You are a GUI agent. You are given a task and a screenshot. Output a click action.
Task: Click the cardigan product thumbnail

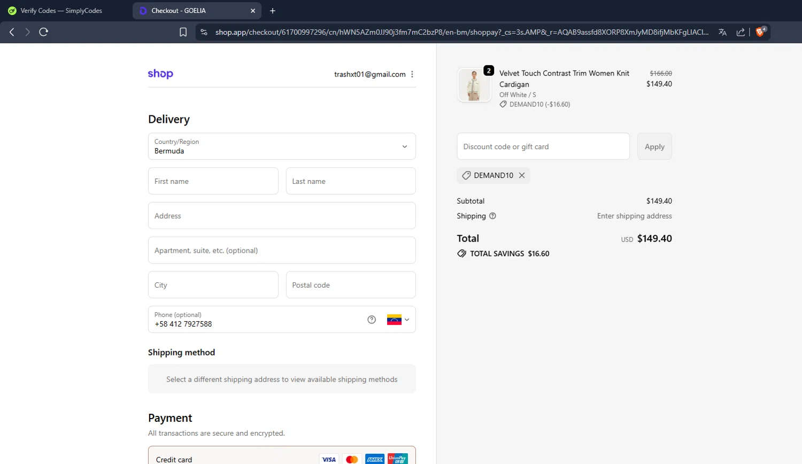click(474, 85)
